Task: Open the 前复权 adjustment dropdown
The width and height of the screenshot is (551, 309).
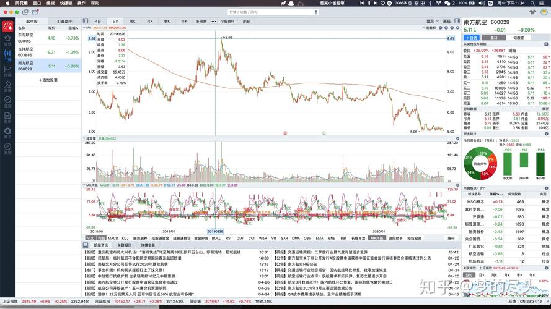Action: (429, 28)
